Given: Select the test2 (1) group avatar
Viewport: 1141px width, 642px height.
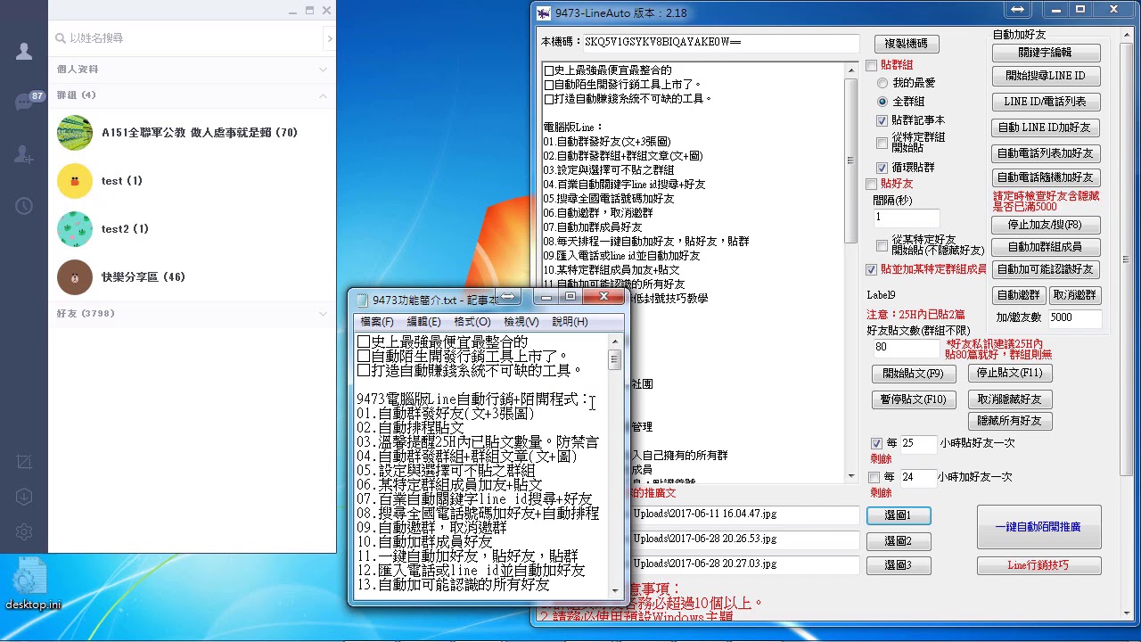Looking at the screenshot, I should point(75,229).
